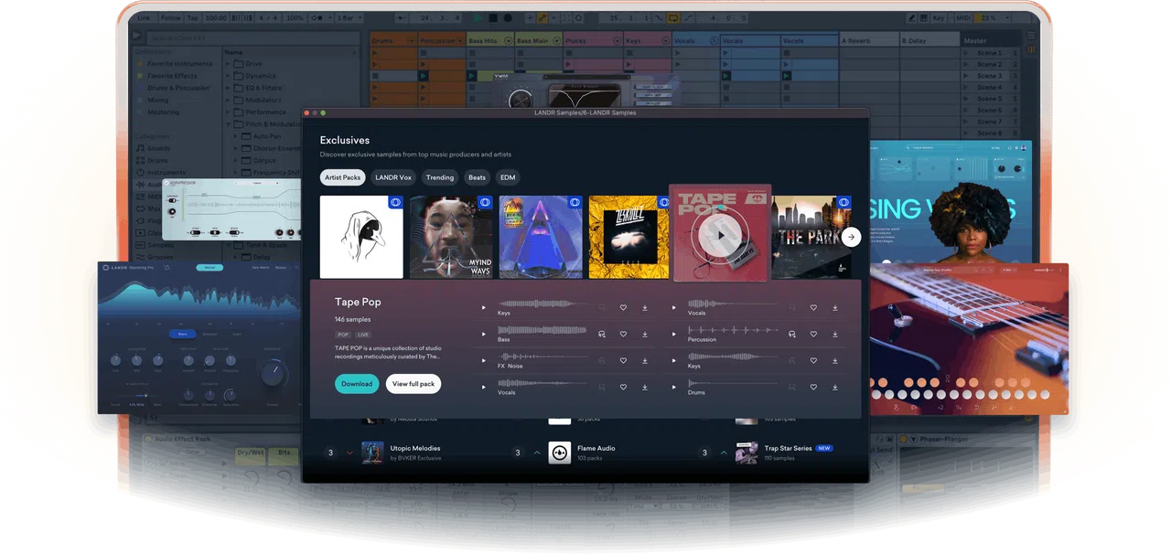
Task: Play the Keys sample in the left column
Action: pos(484,307)
